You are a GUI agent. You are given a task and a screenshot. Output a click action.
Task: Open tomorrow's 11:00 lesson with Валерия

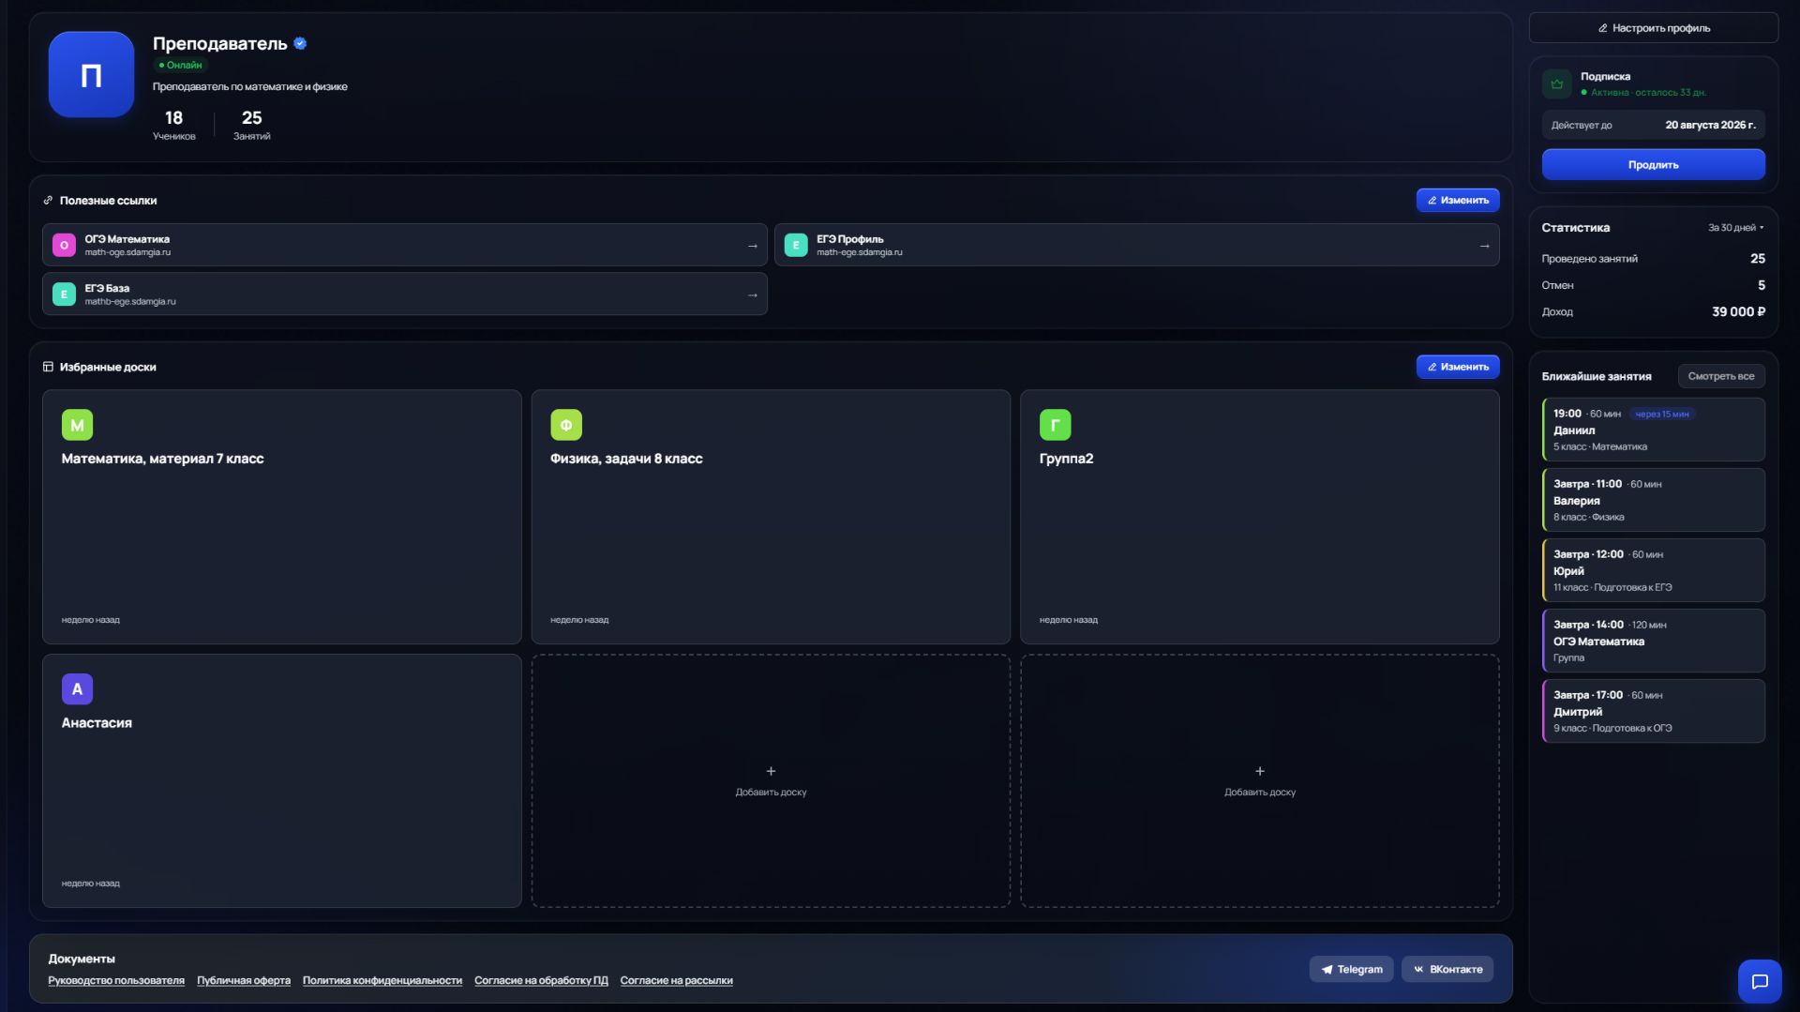(x=1653, y=500)
